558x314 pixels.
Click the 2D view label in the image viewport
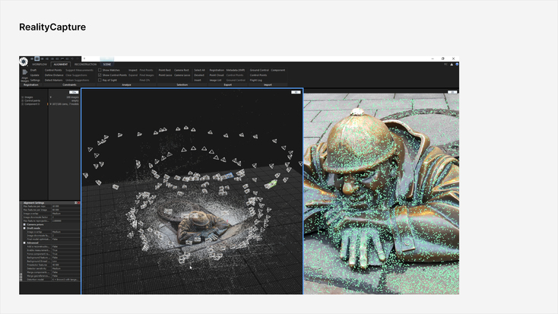tap(452, 92)
